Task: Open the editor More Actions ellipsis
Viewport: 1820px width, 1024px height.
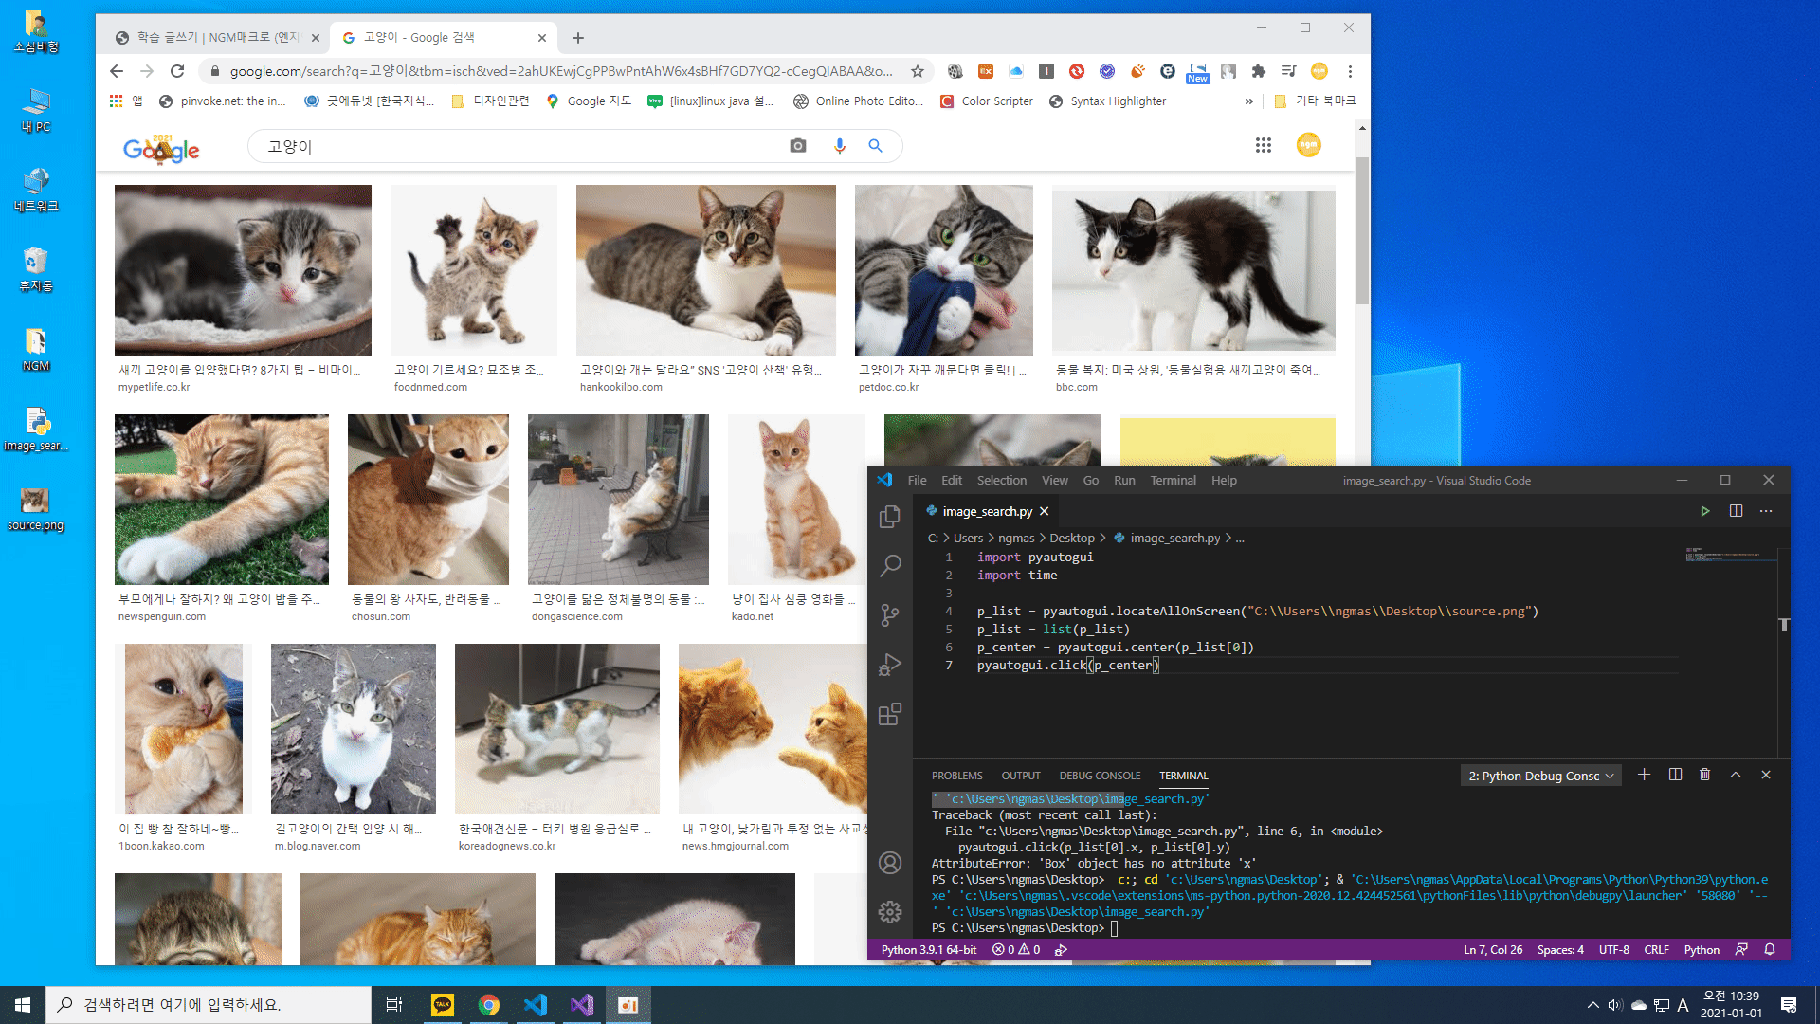Action: 1766,511
